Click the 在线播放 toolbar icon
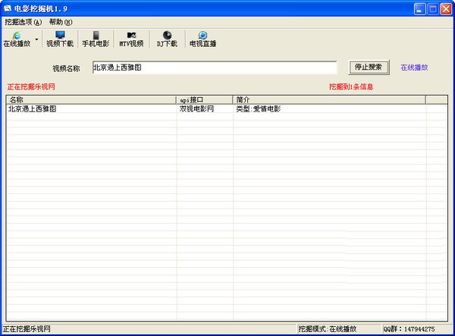Viewport: 455px width, 336px height. coord(17,39)
